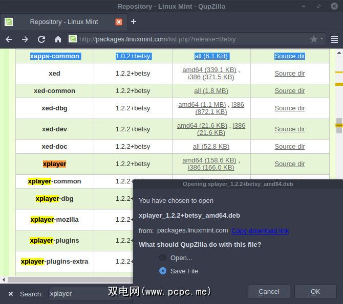Image resolution: width=343 pixels, height=304 pixels.
Task: Close the Repository - Linux Mint tab
Action: click(x=119, y=22)
